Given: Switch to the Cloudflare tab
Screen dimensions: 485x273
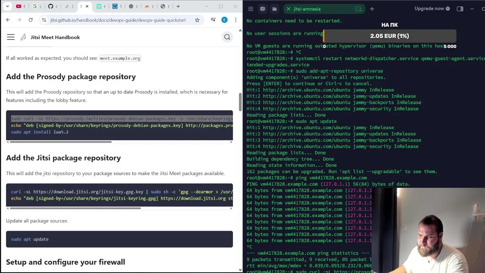Looking at the screenshot, I should coord(149,6).
